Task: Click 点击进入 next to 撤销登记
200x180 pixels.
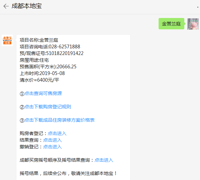Action: [x=52, y=147]
